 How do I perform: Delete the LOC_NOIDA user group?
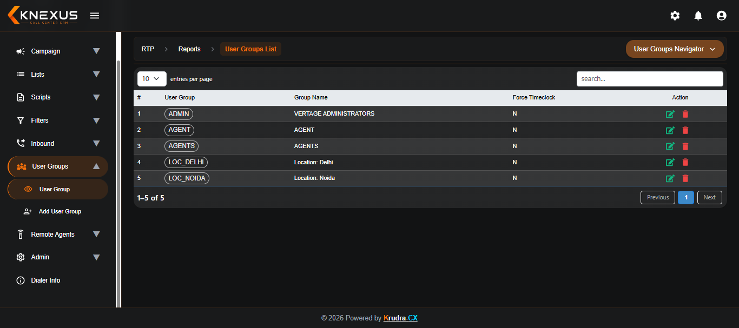tap(685, 178)
